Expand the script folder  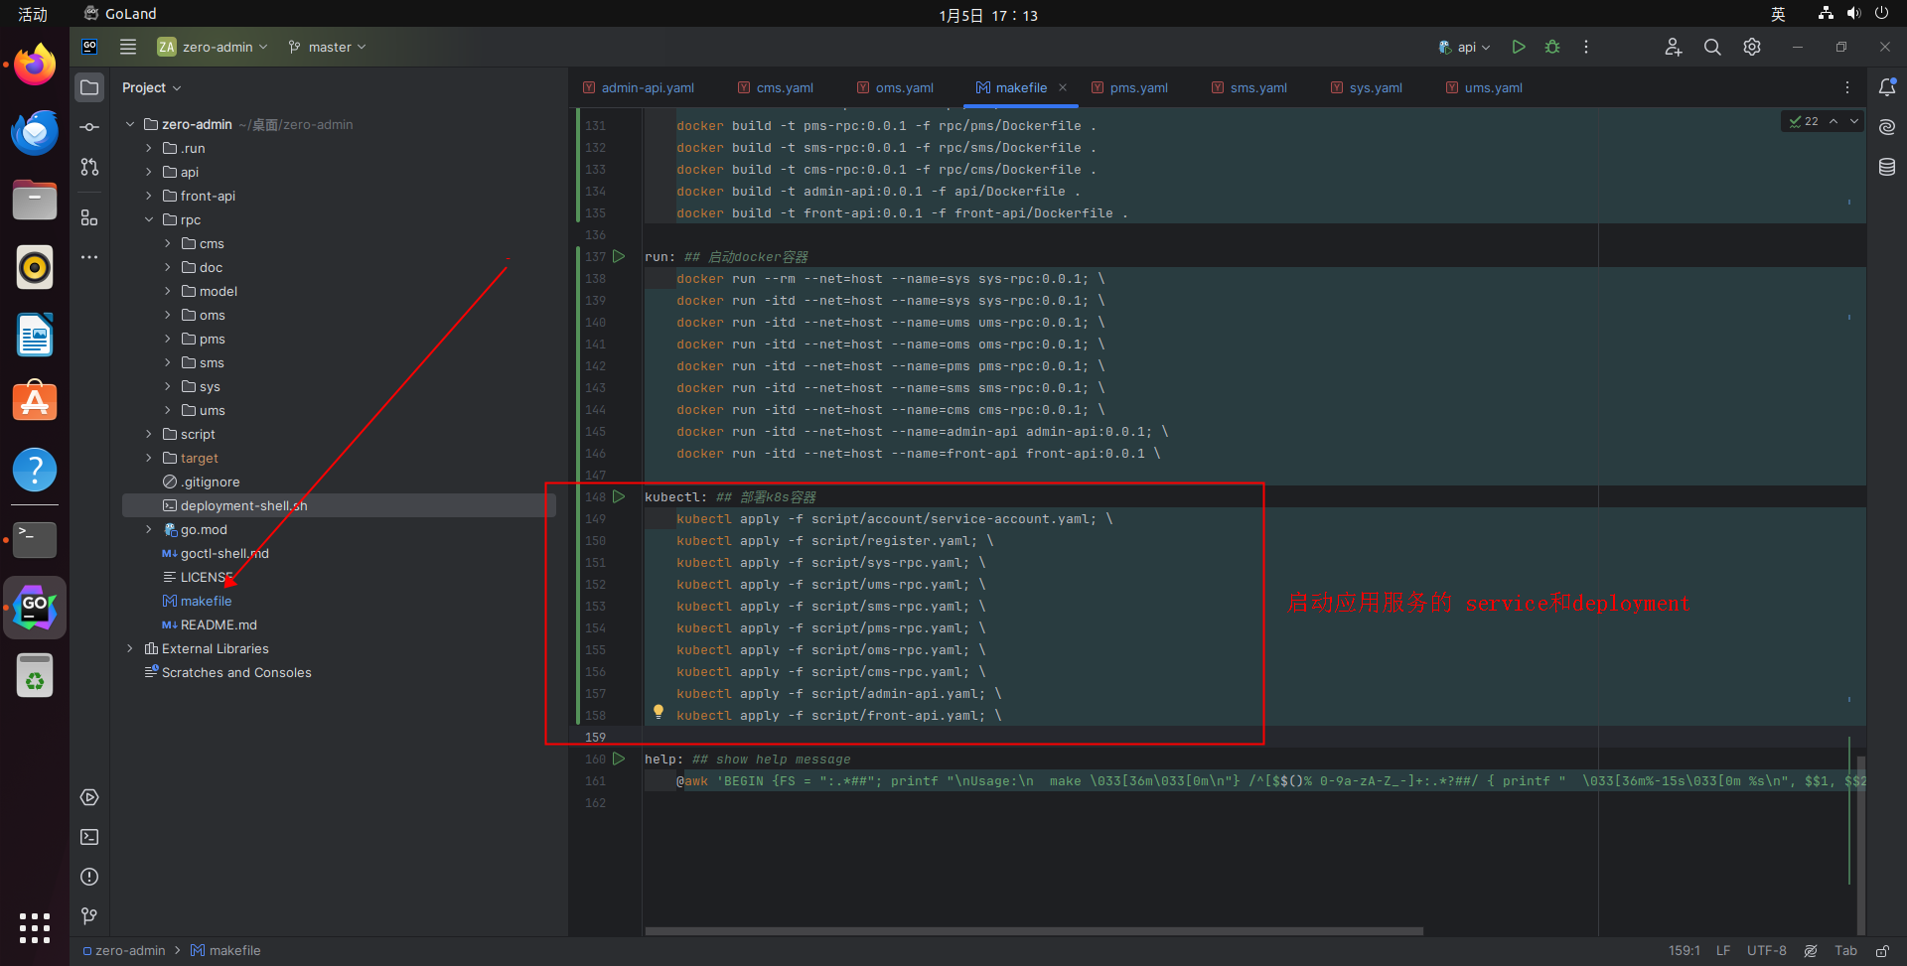(149, 434)
